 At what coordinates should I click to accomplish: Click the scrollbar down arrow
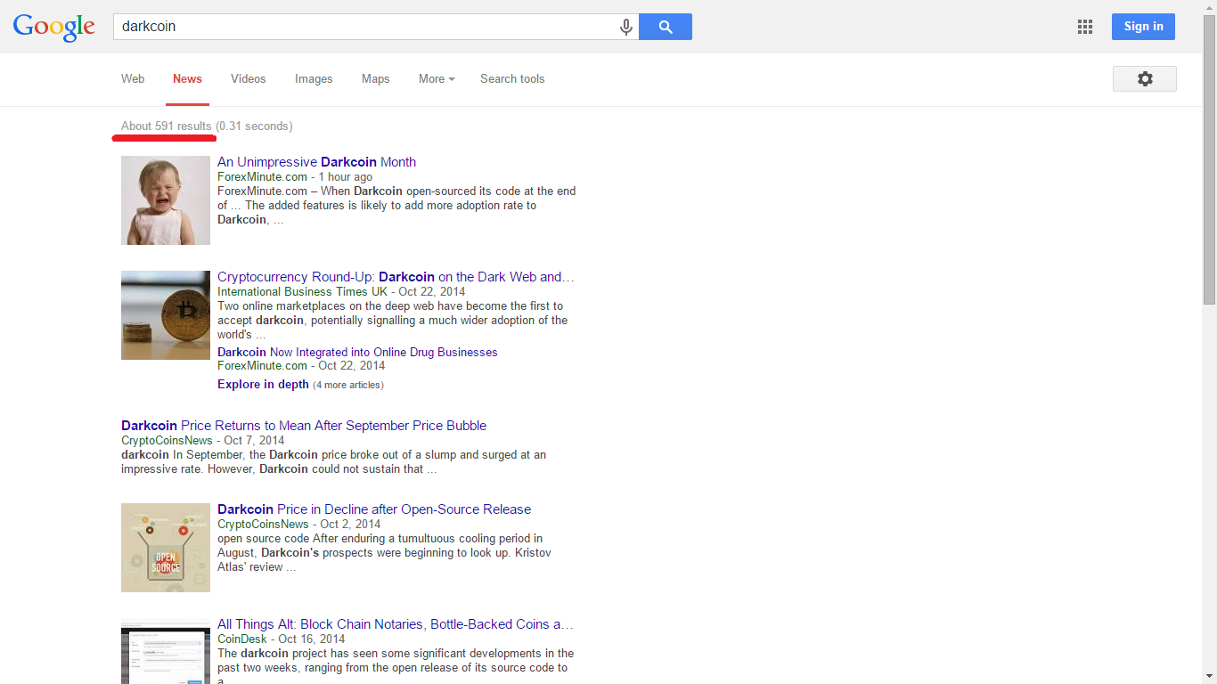(x=1209, y=676)
